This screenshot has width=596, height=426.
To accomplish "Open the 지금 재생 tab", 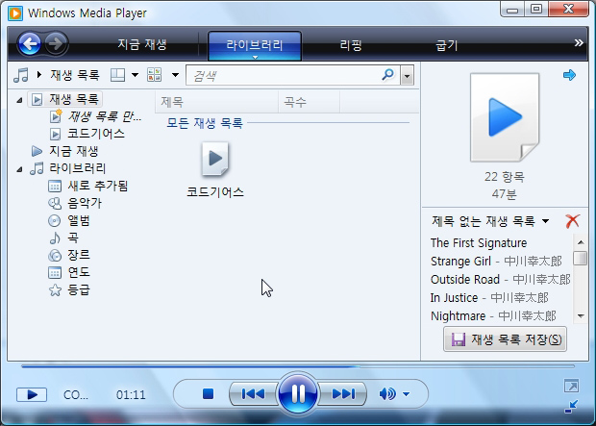I will click(142, 45).
